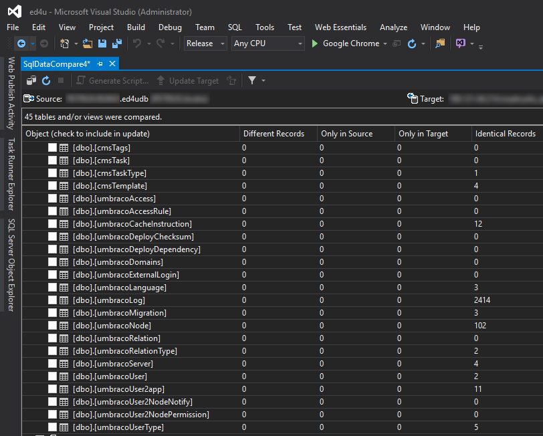The image size is (543, 436).
Task: Click the Identical Records column header
Action: (x=507, y=134)
